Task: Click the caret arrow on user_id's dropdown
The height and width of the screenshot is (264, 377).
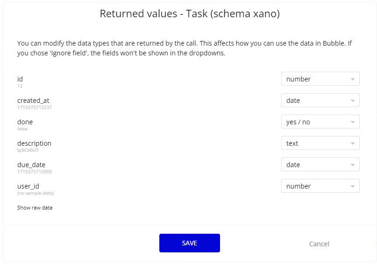Action: (353, 187)
